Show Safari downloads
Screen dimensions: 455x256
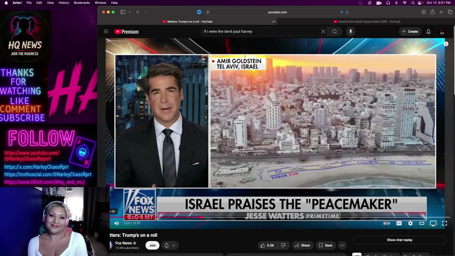[x=424, y=12]
